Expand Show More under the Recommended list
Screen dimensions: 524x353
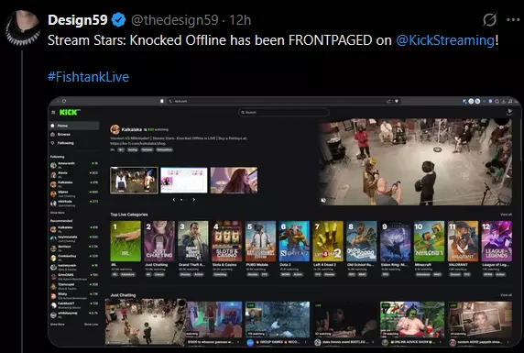pos(57,325)
